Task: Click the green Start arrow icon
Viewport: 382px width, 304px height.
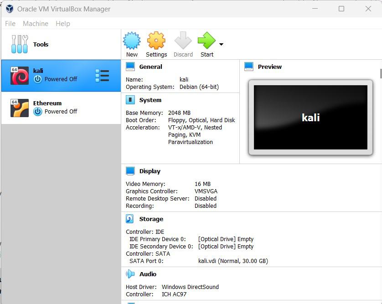Action: click(206, 41)
